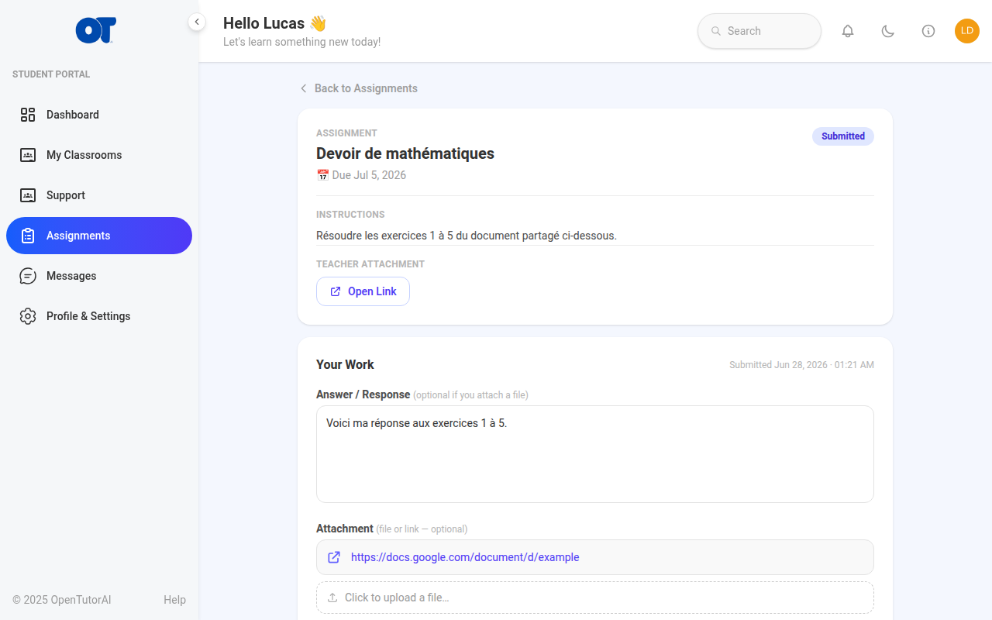Open the Support page
Image resolution: width=992 pixels, height=620 pixels.
click(x=99, y=195)
